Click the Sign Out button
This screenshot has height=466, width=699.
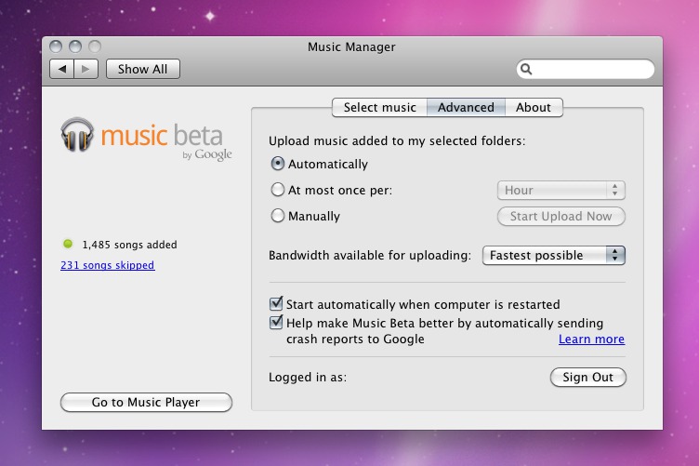point(588,378)
